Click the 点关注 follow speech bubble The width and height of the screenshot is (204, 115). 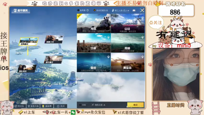click(156, 23)
